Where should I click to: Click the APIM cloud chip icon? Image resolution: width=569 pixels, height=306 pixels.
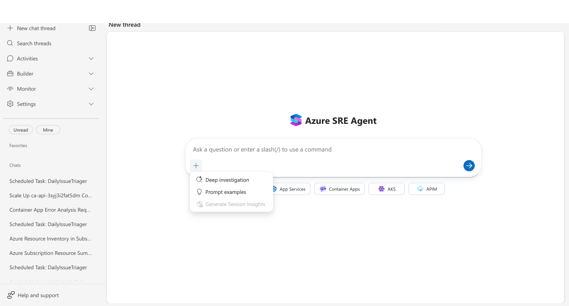[420, 189]
